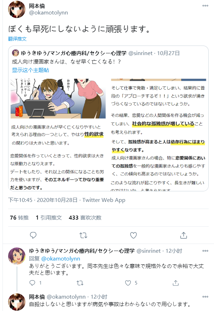
Task: Retweet sinrinet's reply using its retweet icon
Action: coord(80,283)
